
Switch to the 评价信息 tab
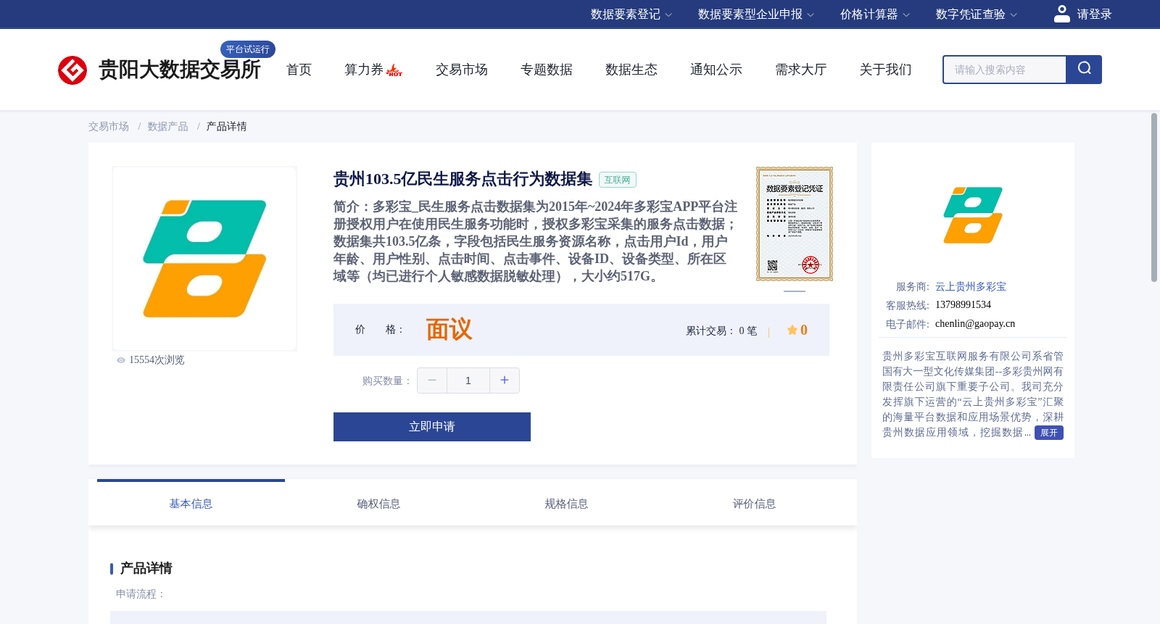tap(754, 504)
